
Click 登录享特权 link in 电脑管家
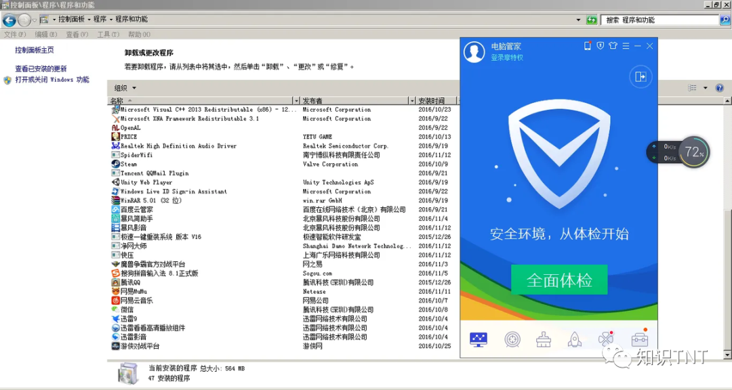point(506,58)
